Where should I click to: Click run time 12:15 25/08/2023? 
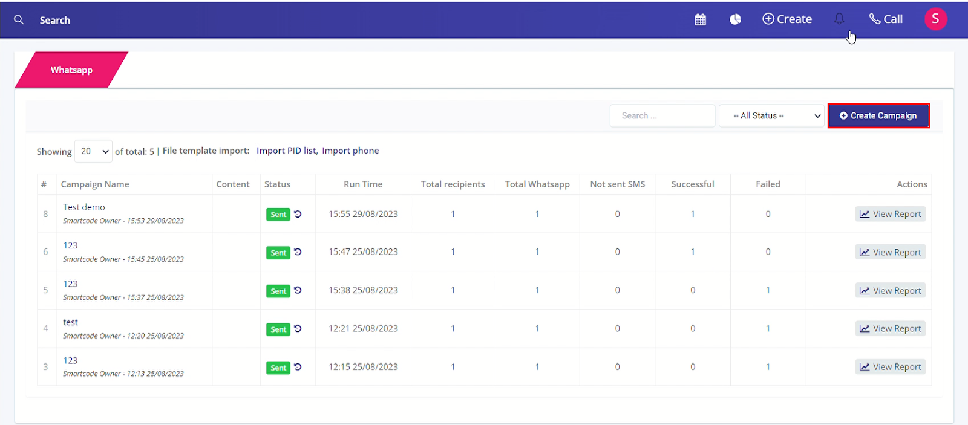[x=363, y=367]
